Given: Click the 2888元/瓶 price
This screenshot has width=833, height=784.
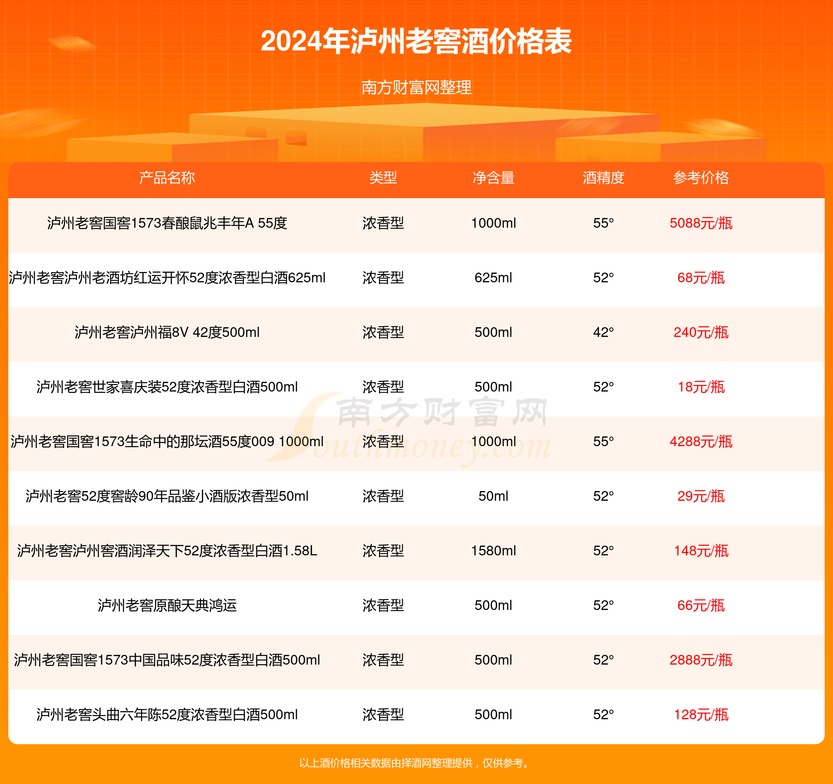Looking at the screenshot, I should point(701,660).
